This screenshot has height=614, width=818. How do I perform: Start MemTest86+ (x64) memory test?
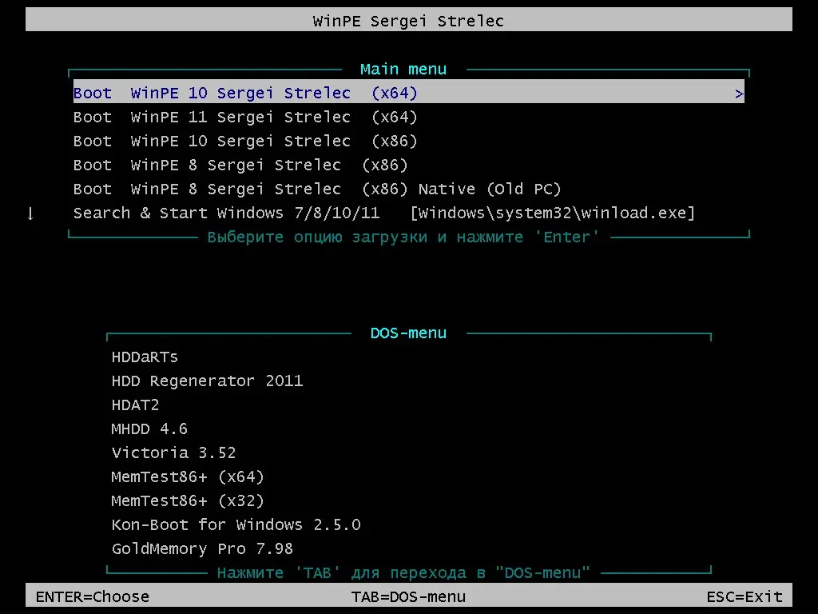[188, 476]
